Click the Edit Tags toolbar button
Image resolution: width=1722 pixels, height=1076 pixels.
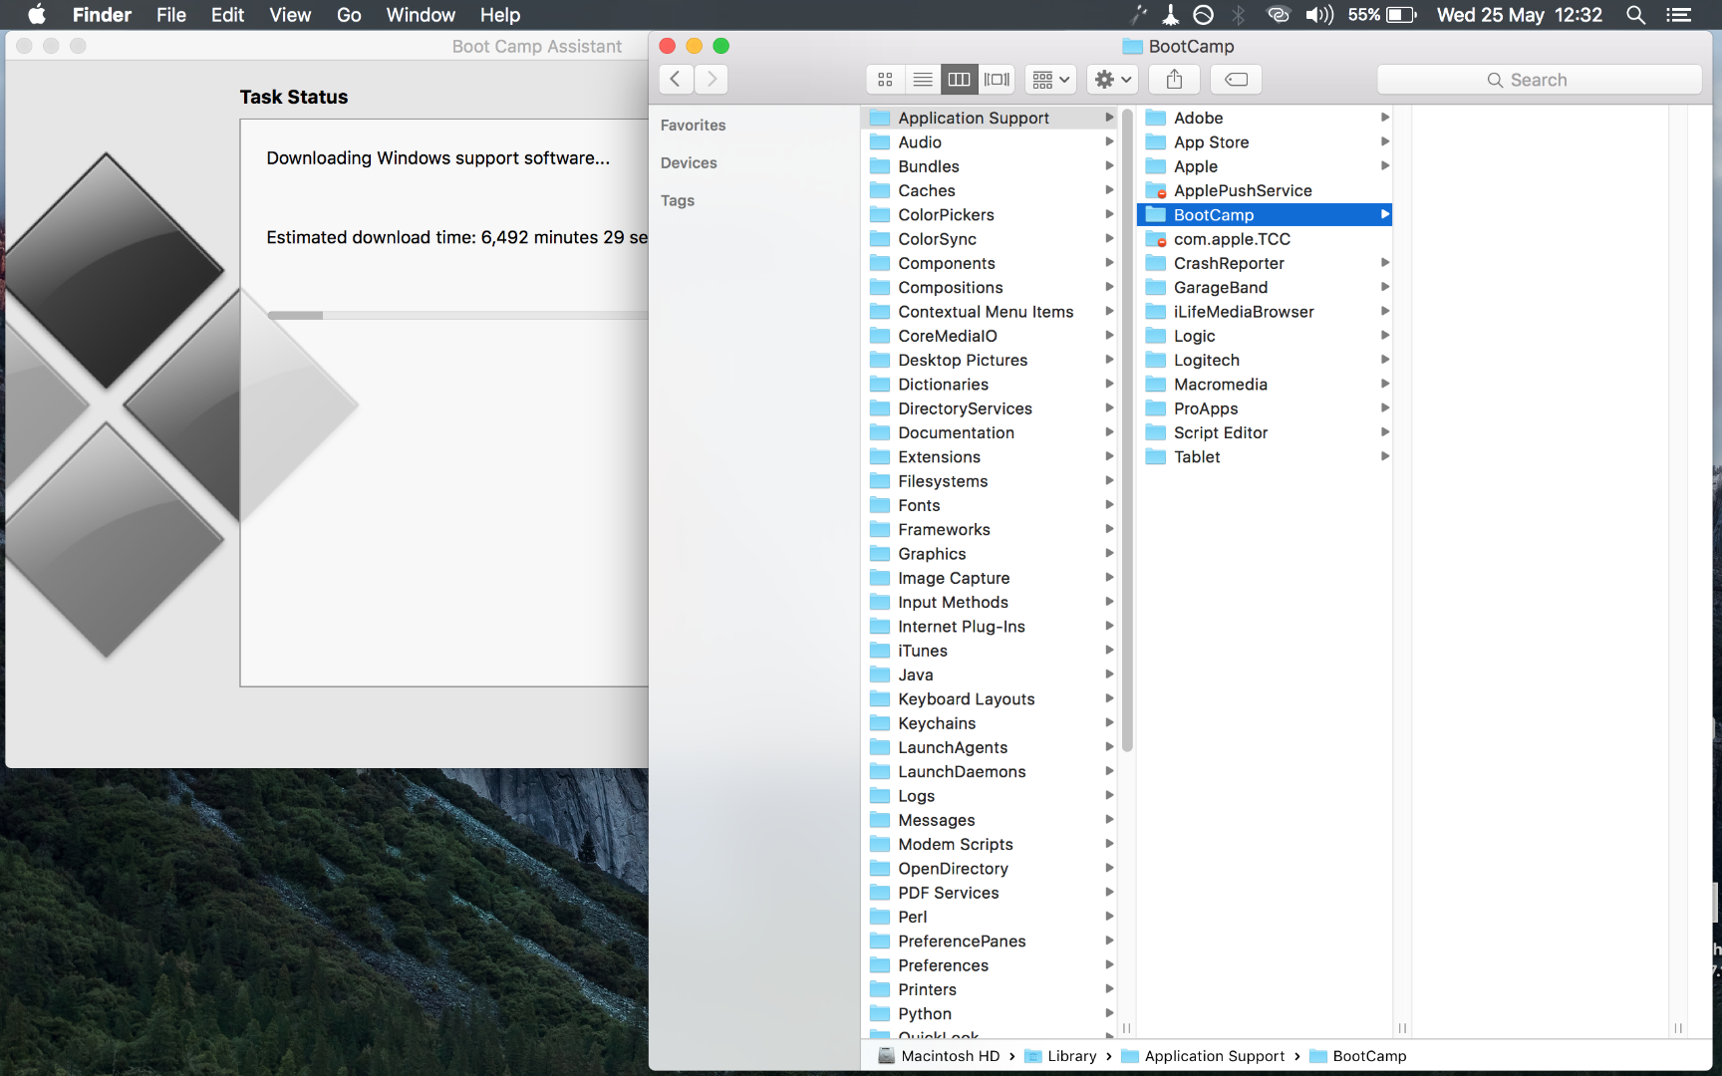[1236, 80]
